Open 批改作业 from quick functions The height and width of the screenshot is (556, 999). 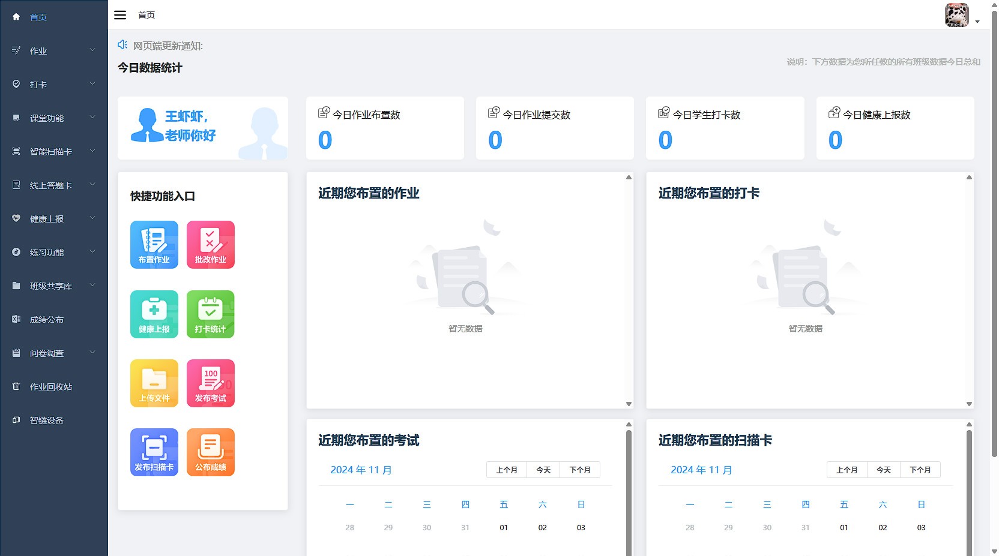click(x=210, y=245)
